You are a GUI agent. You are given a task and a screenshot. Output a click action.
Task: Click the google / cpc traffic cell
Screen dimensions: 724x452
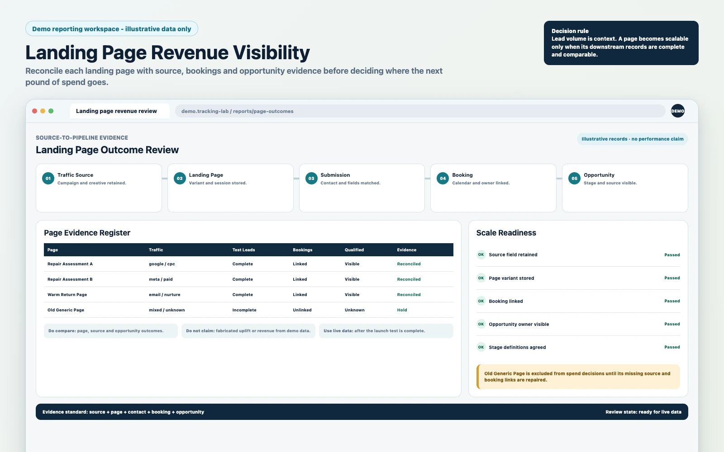[162, 264]
